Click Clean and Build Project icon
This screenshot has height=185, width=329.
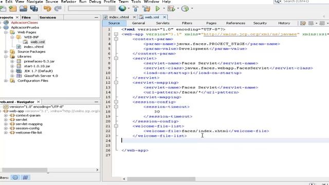[147, 9]
